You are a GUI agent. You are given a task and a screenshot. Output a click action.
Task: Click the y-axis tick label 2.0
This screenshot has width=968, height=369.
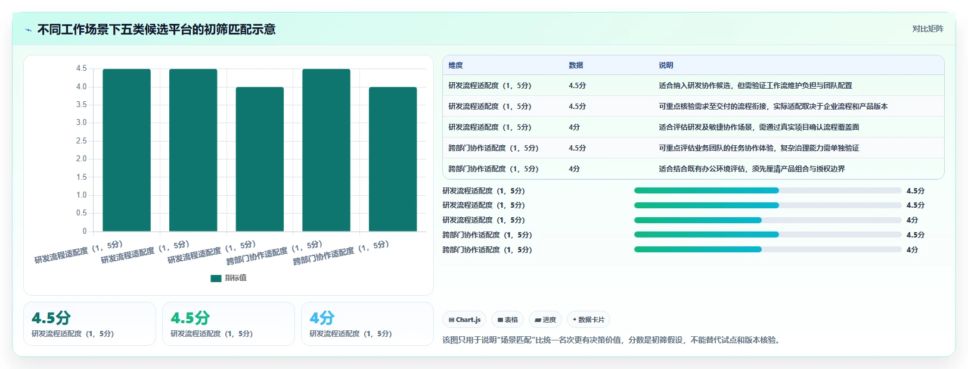81,159
